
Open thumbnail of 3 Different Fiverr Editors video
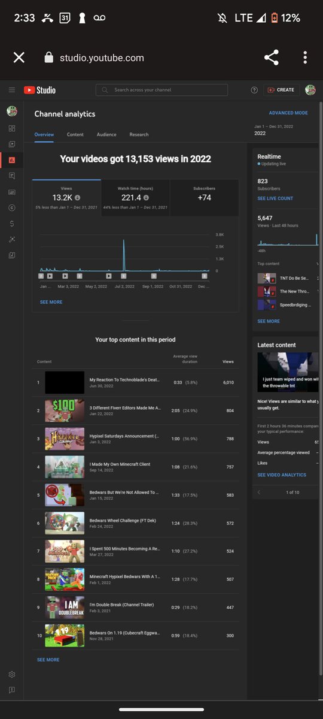point(65,410)
